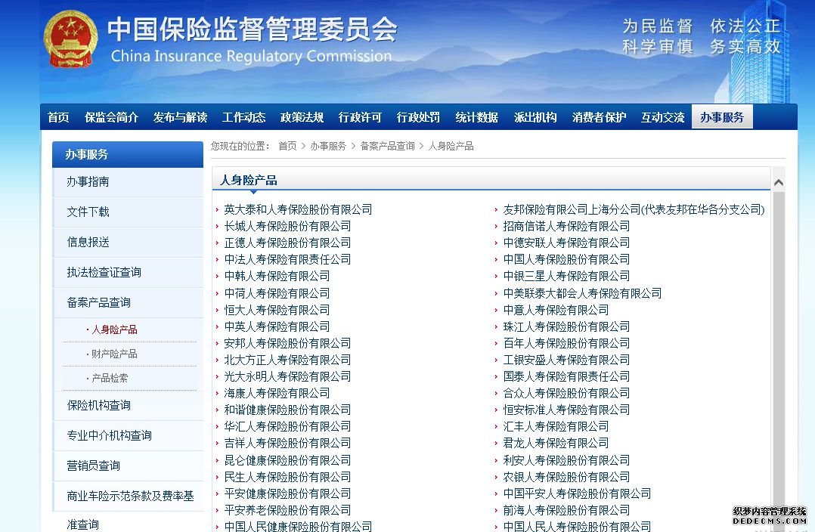Open 中荷人寿保险有限公司 link
Screen dimensions: 815x532
click(277, 293)
